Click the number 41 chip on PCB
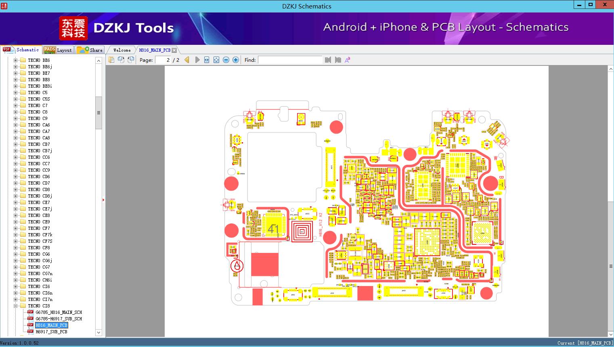This screenshot has width=614, height=347. pos(273,229)
